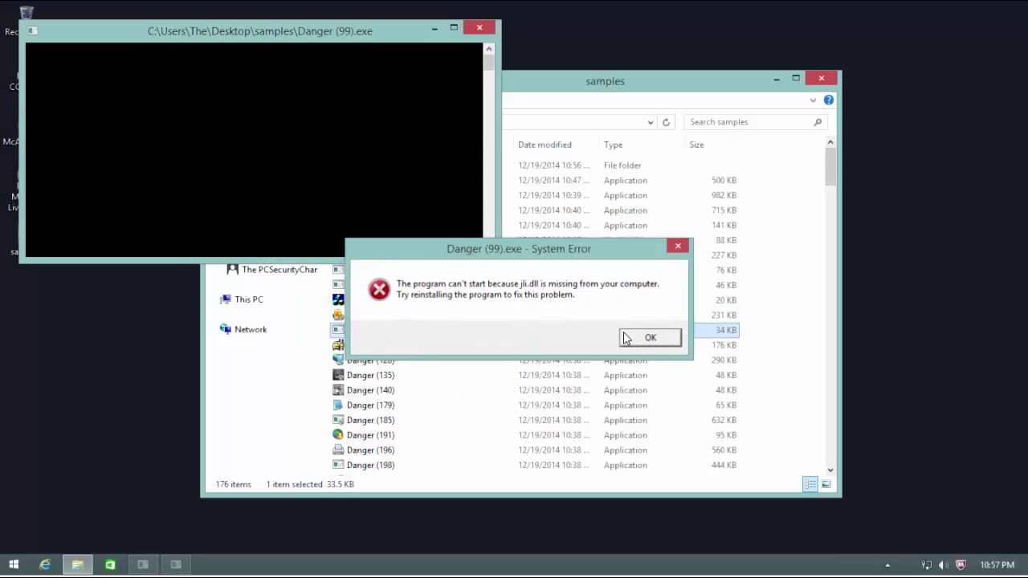The image size is (1028, 578).
Task: Sort files by Type column
Action: click(613, 144)
